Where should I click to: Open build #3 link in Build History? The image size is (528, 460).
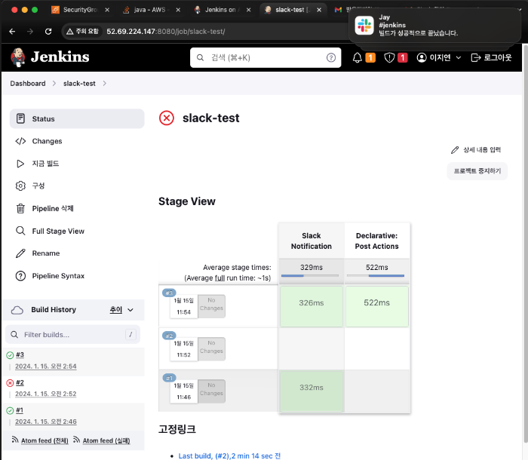[20, 354]
